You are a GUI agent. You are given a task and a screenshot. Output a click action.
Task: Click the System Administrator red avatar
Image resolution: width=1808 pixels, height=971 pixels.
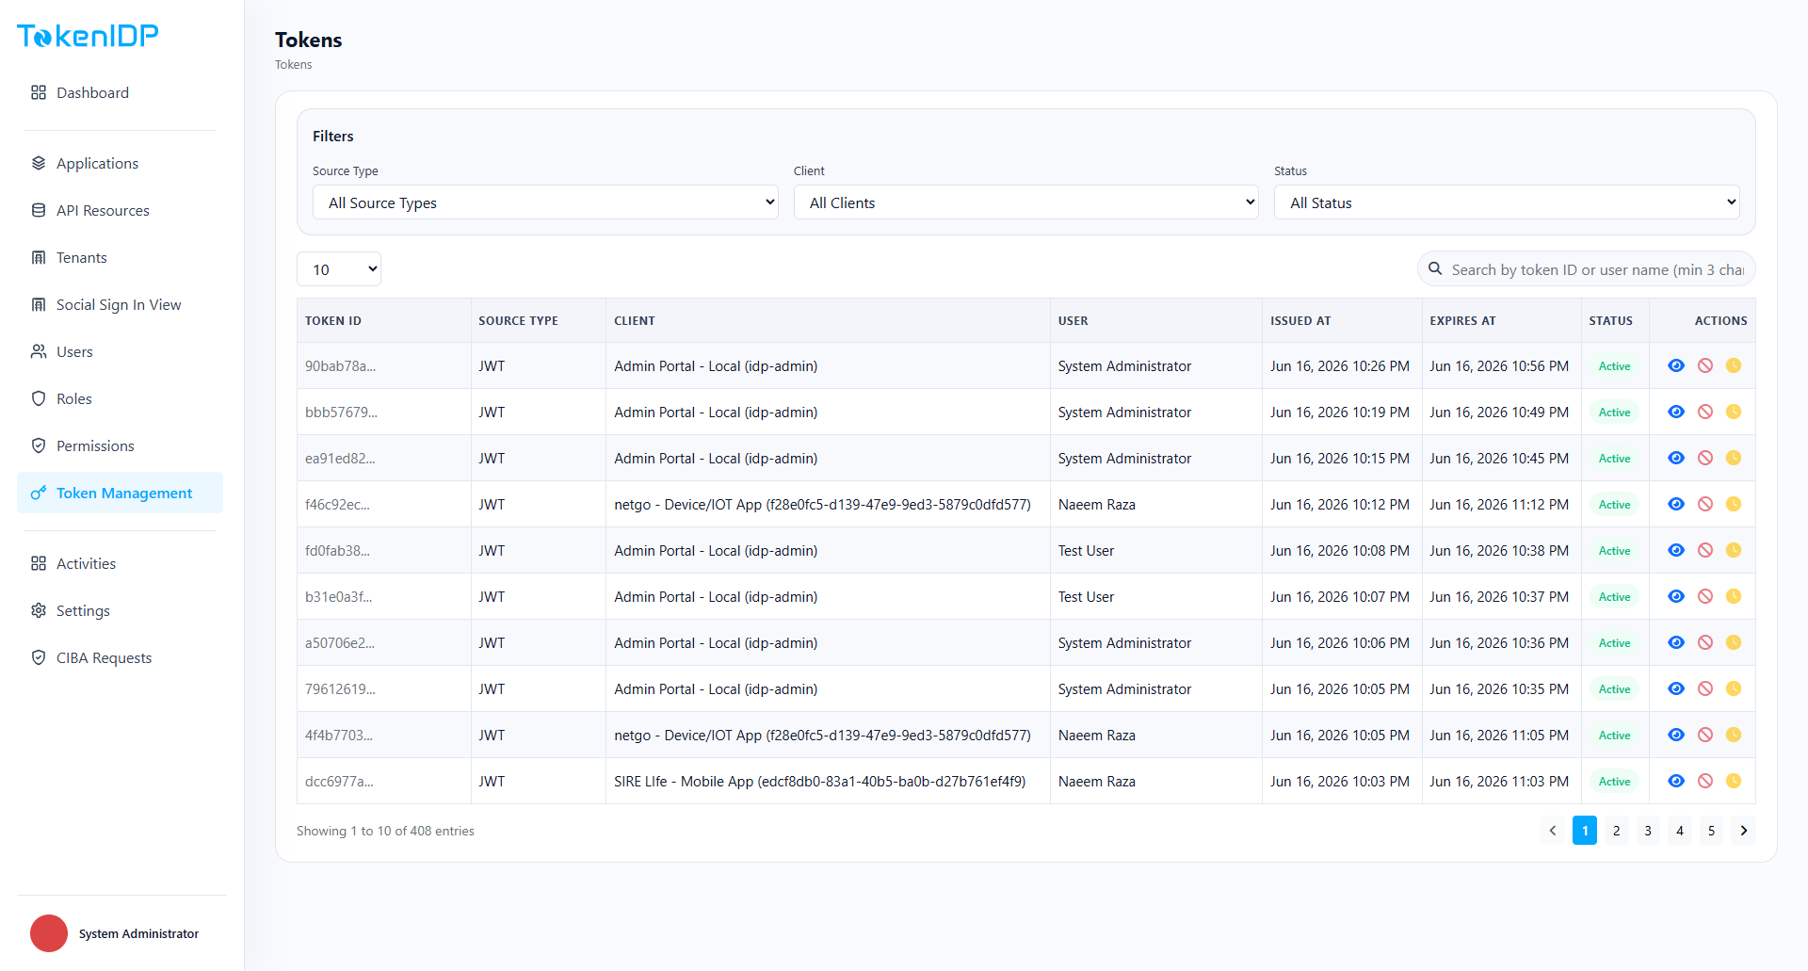click(49, 933)
